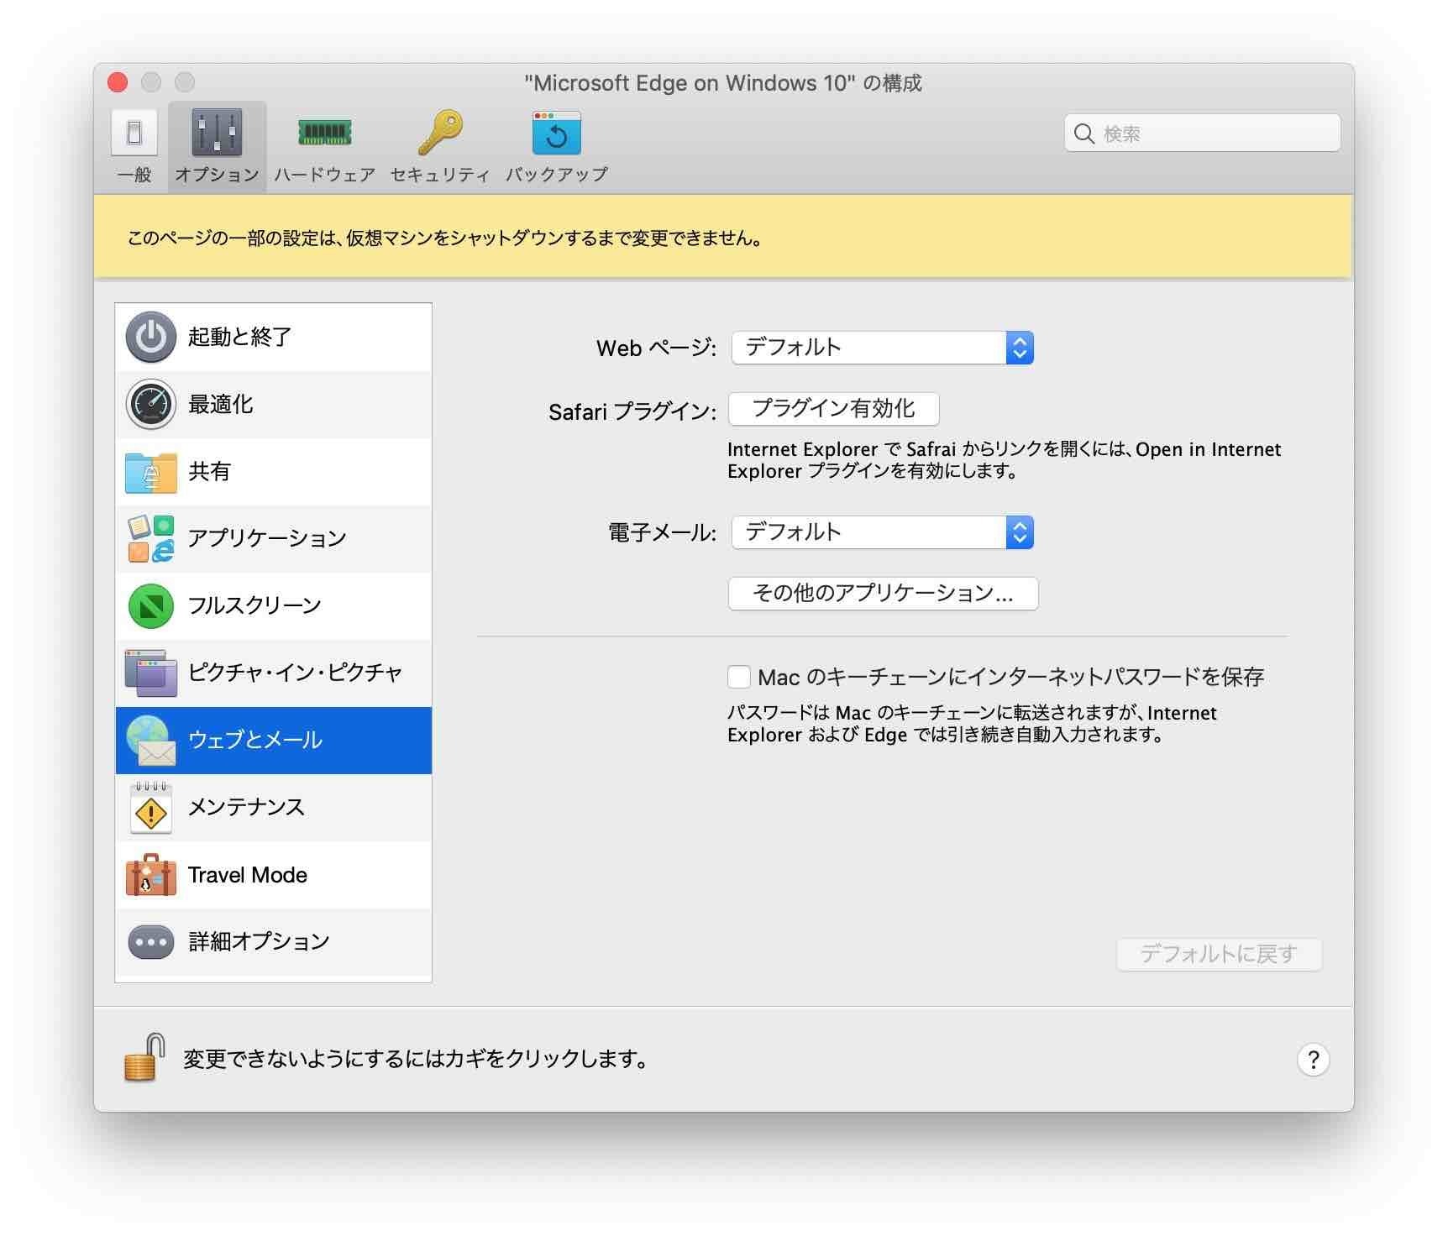Open the 電子メール dropdown

click(882, 532)
